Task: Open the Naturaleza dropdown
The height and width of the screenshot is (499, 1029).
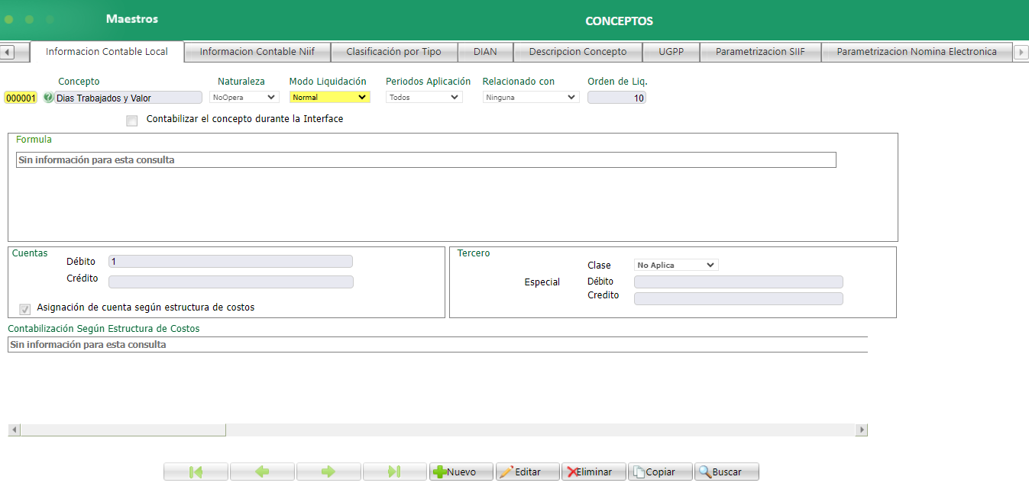Action: [244, 98]
